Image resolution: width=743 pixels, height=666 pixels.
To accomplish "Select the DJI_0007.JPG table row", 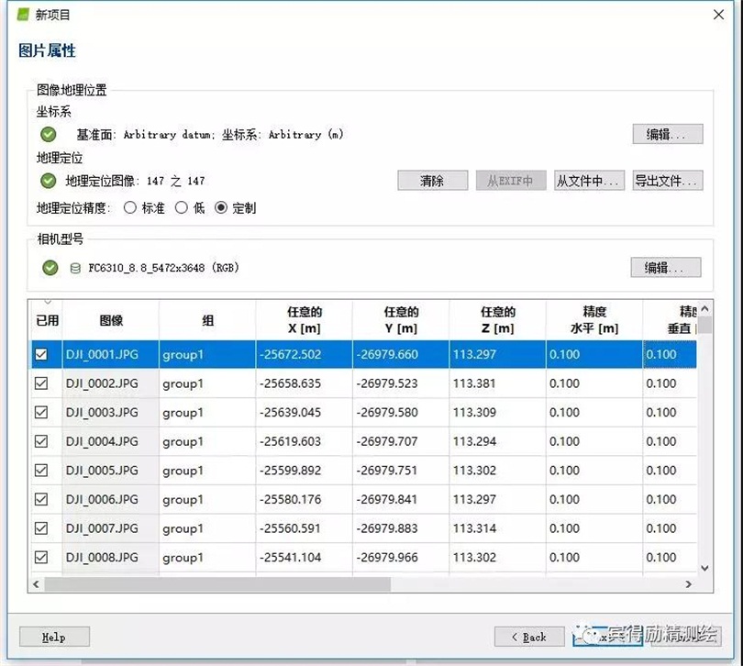I will point(364,528).
